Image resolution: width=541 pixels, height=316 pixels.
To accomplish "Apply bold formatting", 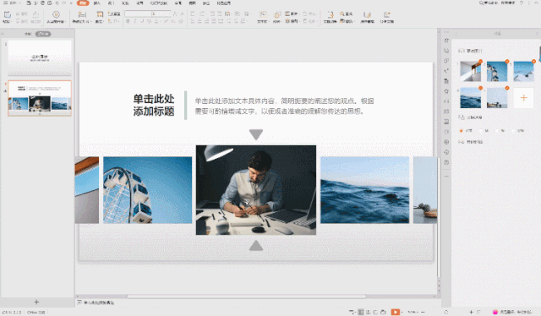I will pyautogui.click(x=128, y=21).
